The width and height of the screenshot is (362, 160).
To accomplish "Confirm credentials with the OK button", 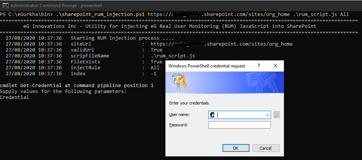I will click(236, 148).
